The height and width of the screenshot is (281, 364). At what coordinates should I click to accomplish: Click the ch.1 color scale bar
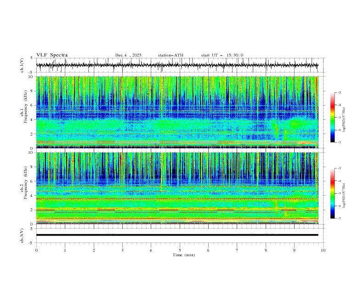click(333, 118)
